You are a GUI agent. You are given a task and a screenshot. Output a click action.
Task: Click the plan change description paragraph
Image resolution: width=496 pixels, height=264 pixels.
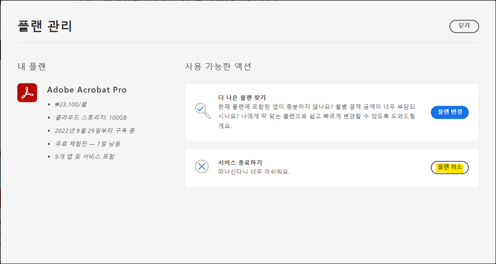(x=317, y=116)
